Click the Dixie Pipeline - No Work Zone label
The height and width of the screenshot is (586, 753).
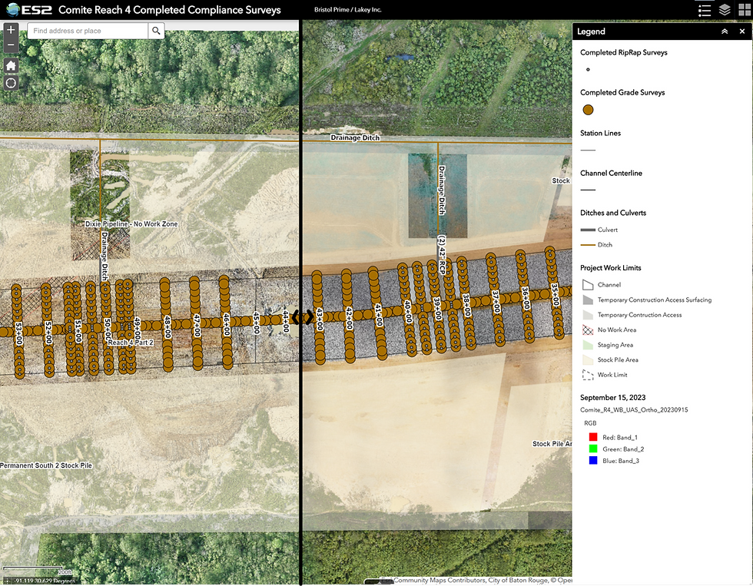[x=131, y=223]
